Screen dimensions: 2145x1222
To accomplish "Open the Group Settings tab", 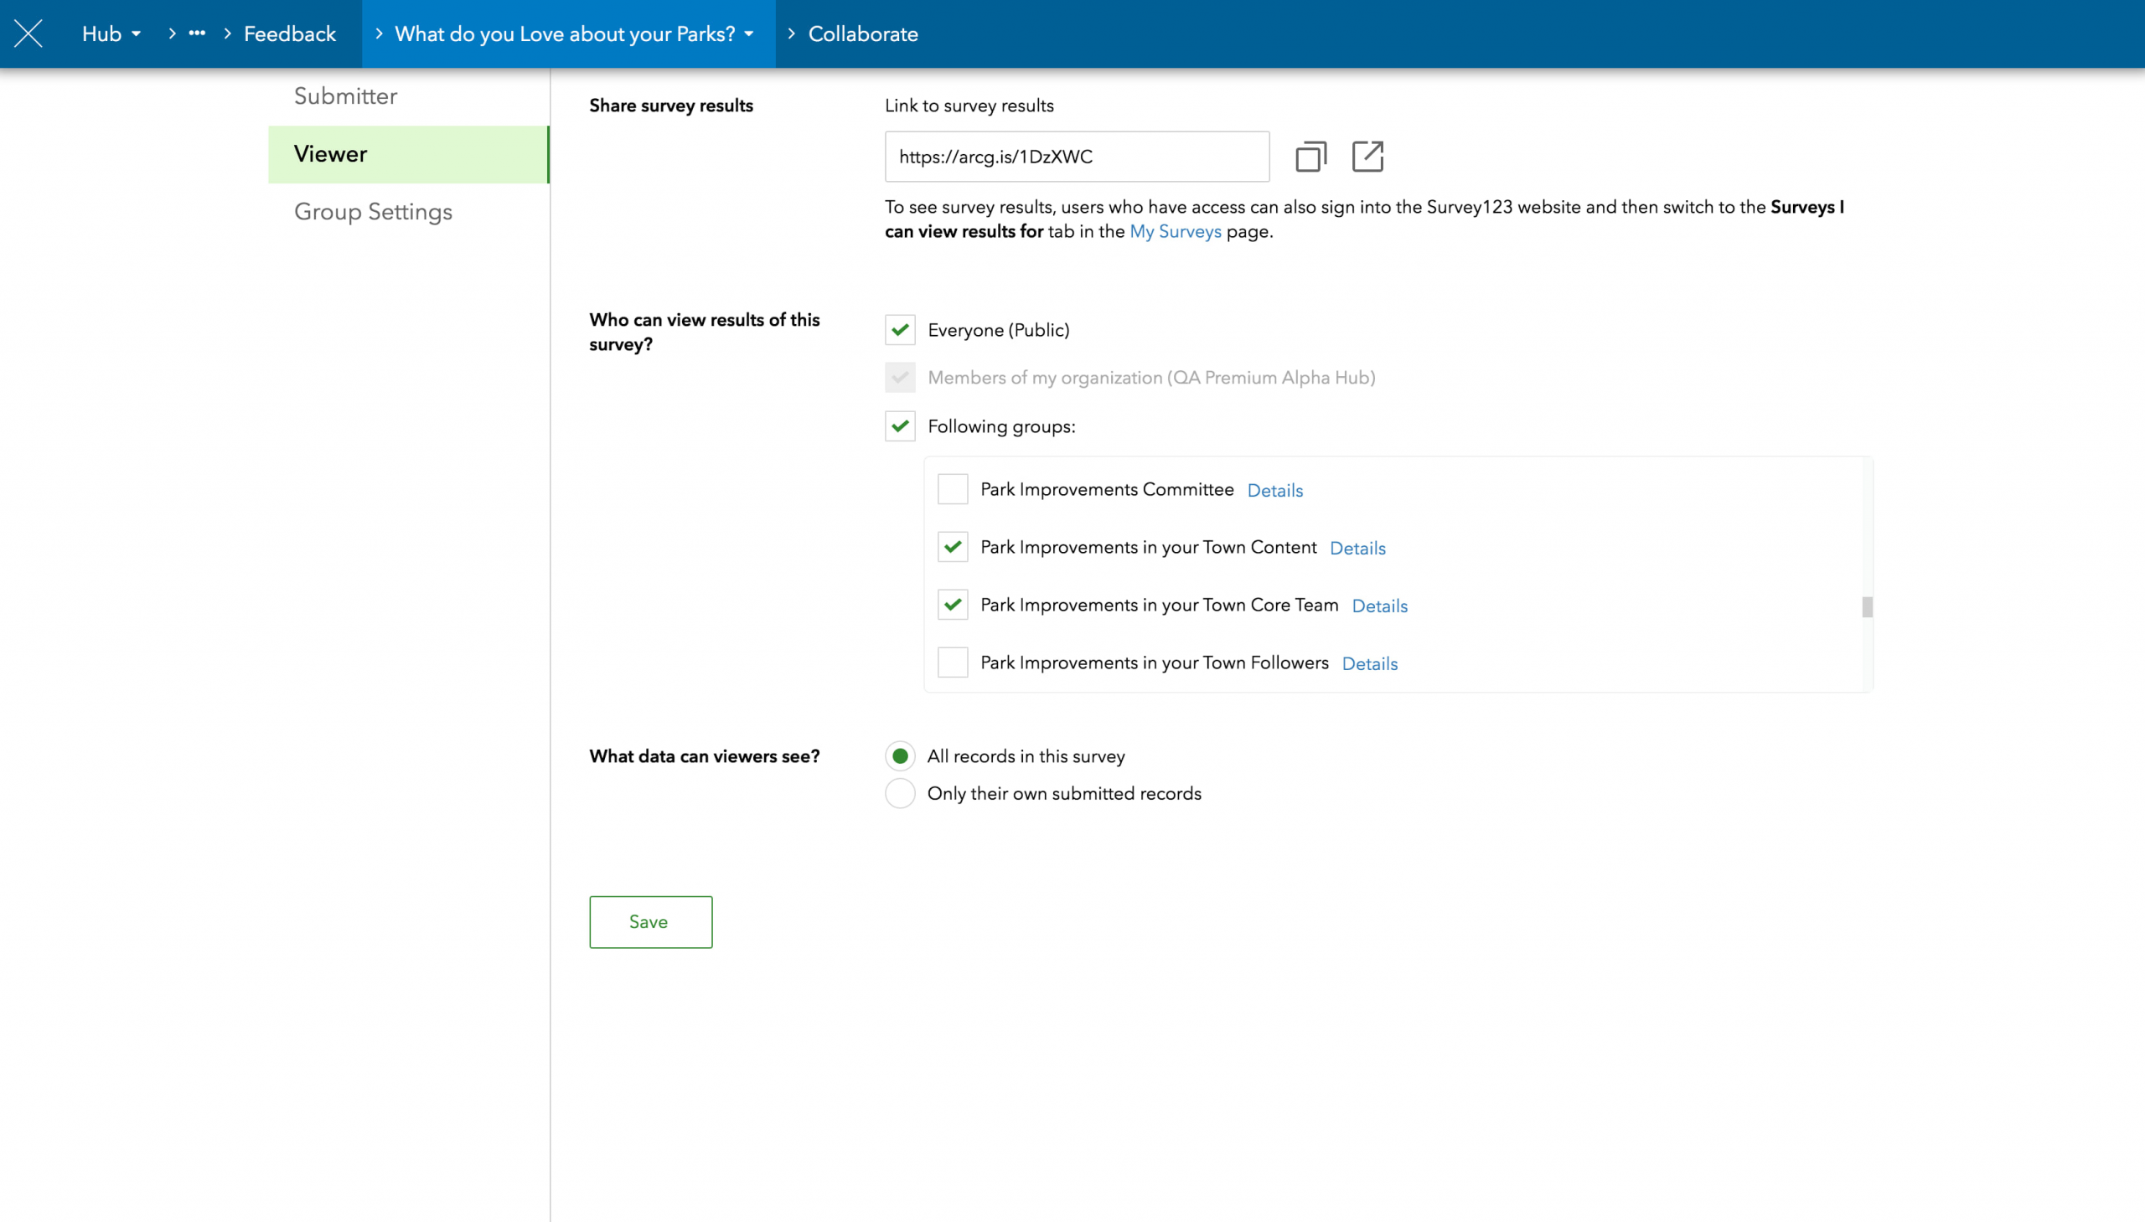I will 373,212.
